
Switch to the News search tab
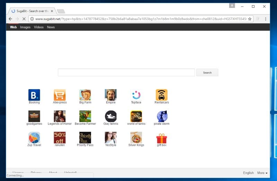coord(51,27)
